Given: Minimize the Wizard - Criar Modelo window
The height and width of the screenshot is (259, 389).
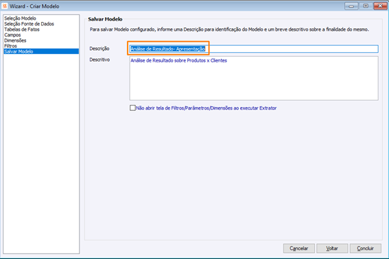Looking at the screenshot, I should coord(351,6).
